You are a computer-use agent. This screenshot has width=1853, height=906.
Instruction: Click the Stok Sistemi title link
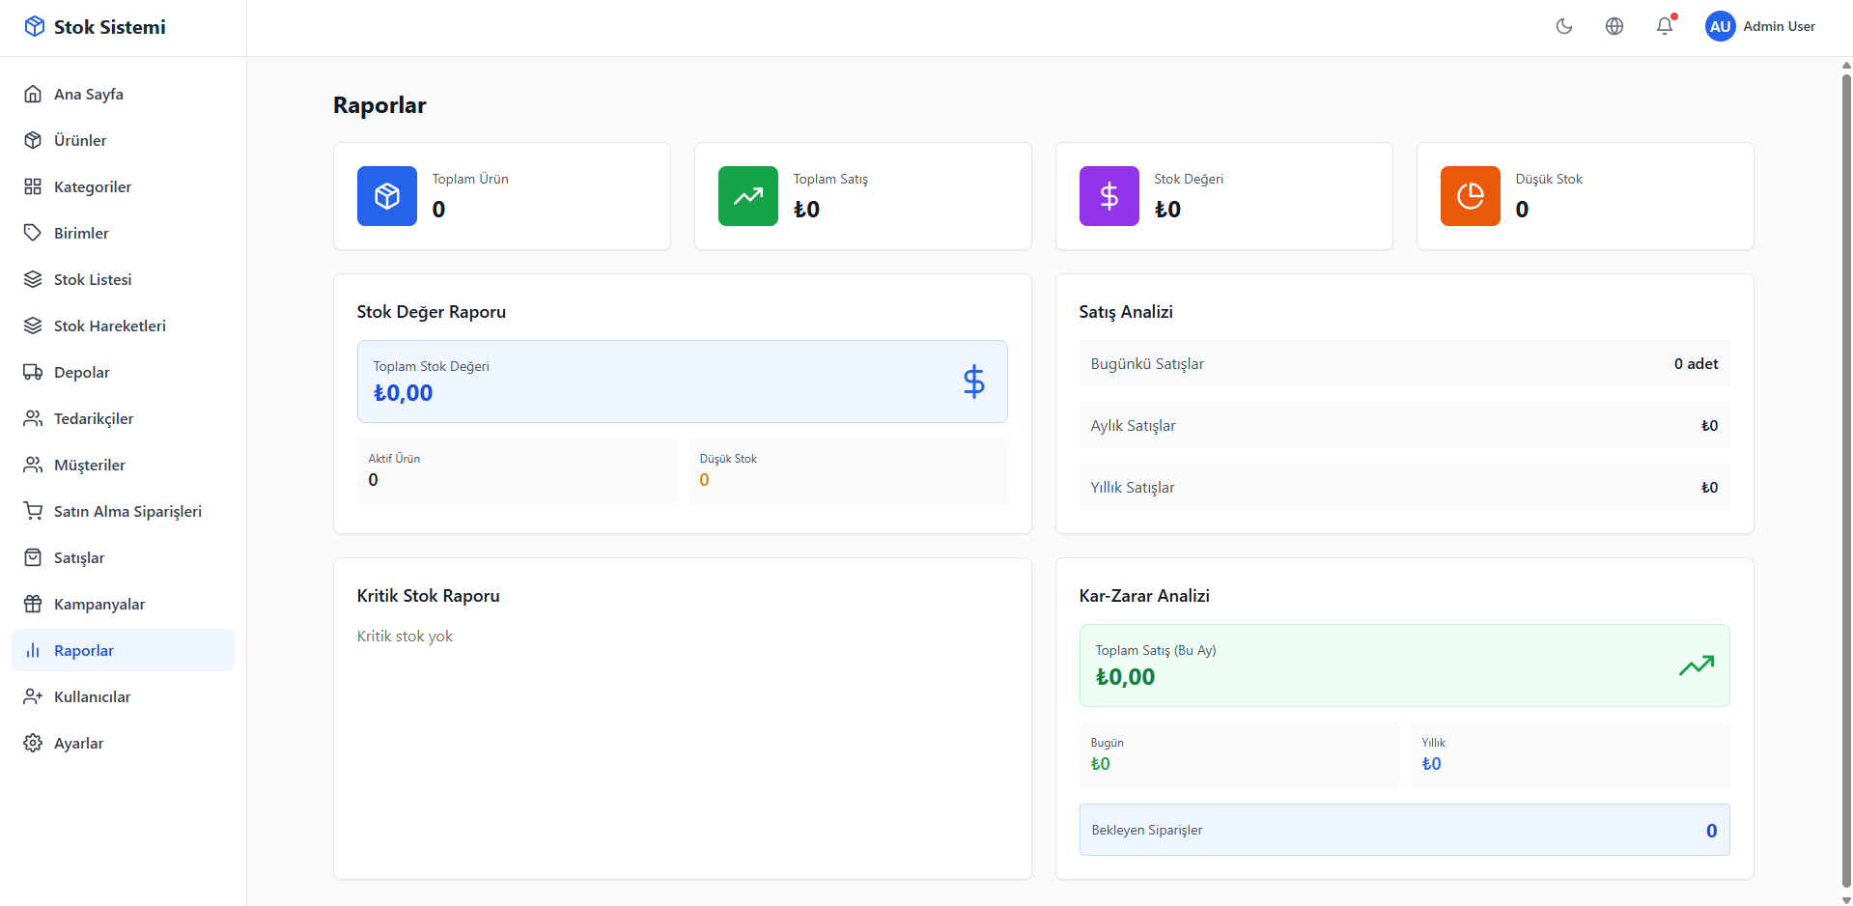[x=109, y=27]
